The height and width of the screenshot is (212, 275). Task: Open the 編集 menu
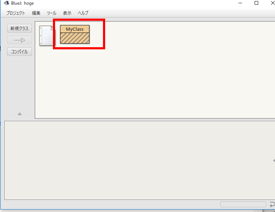36,13
